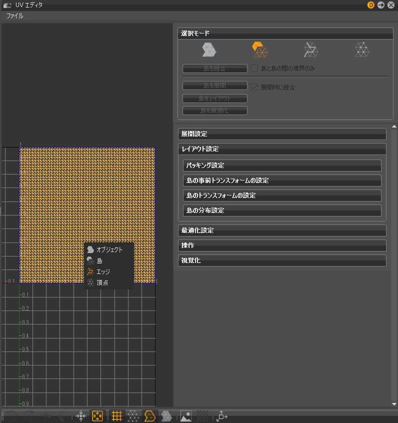The height and width of the screenshot is (423, 398).
Task: Click the bottom toolbar drag handle
Action: [x=2, y=416]
